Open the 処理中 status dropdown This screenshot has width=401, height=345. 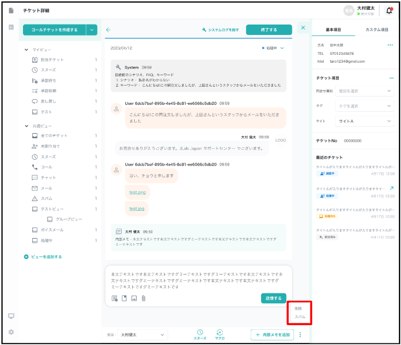pyautogui.click(x=273, y=48)
